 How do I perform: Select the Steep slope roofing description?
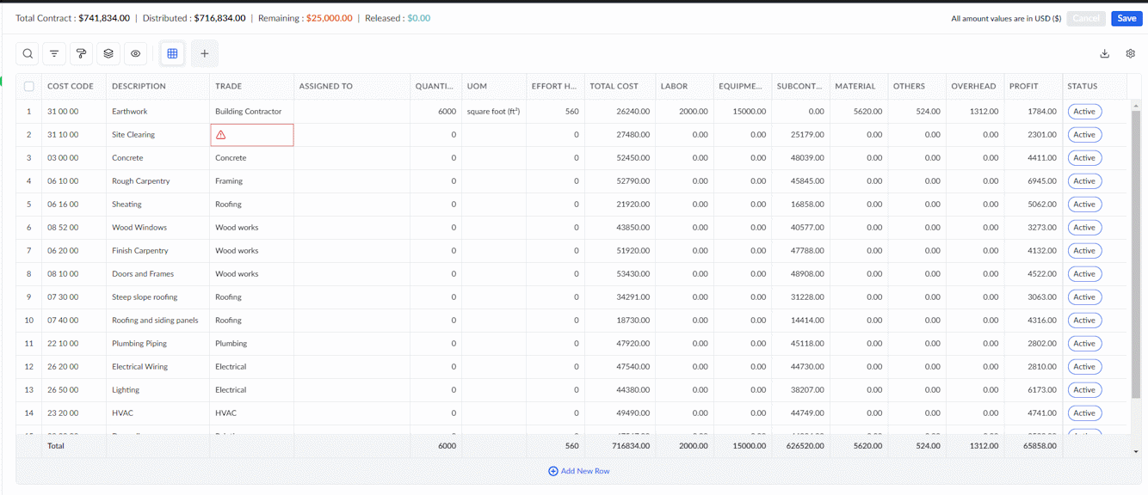coord(157,297)
